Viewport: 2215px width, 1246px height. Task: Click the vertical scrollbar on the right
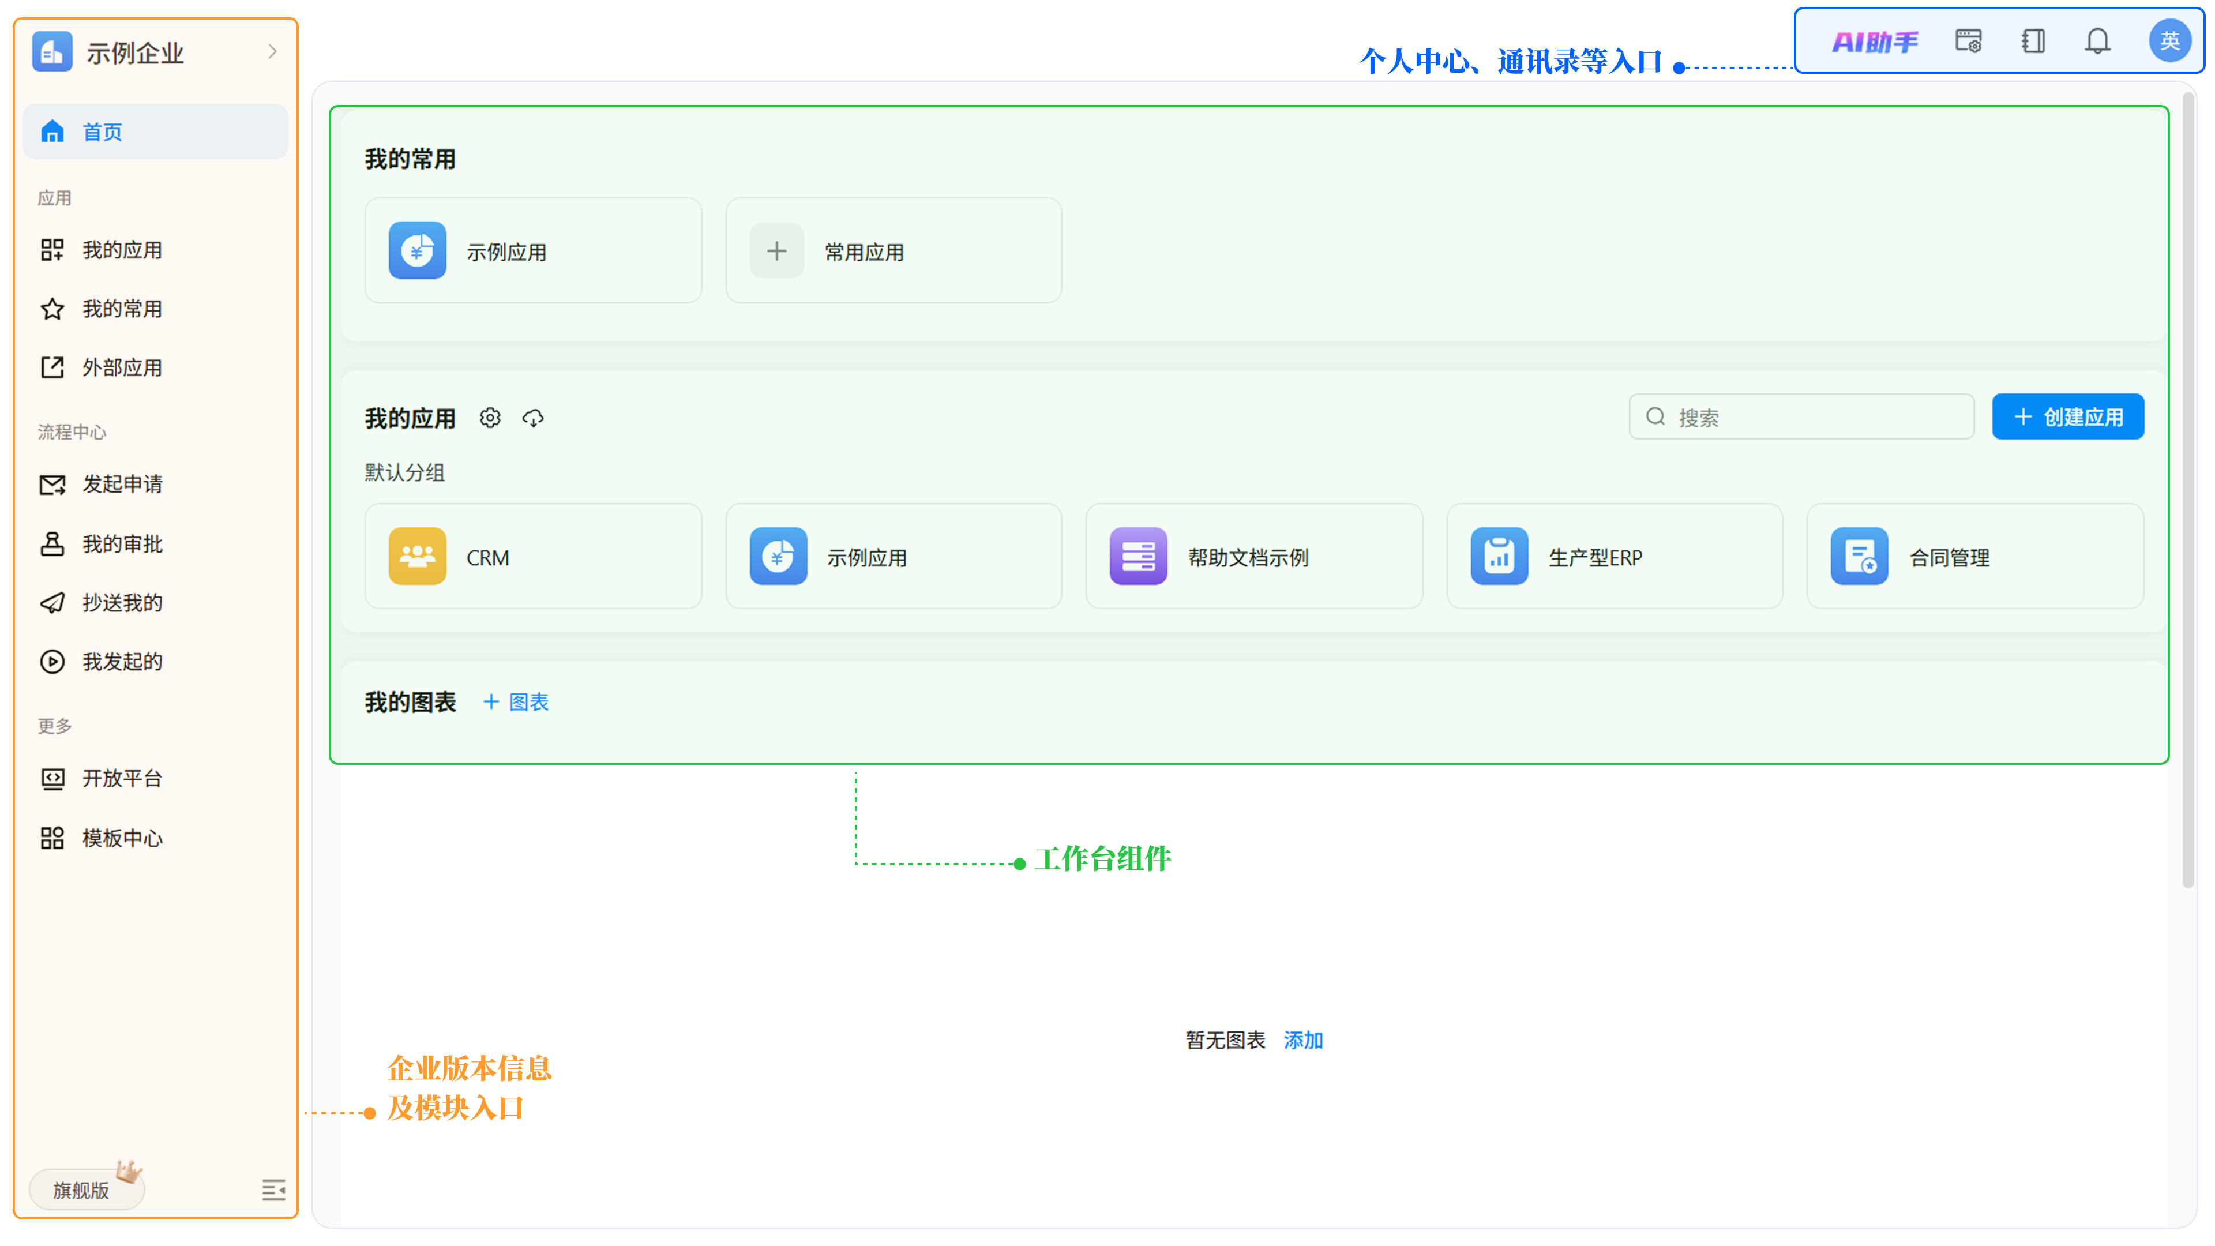click(x=2187, y=490)
